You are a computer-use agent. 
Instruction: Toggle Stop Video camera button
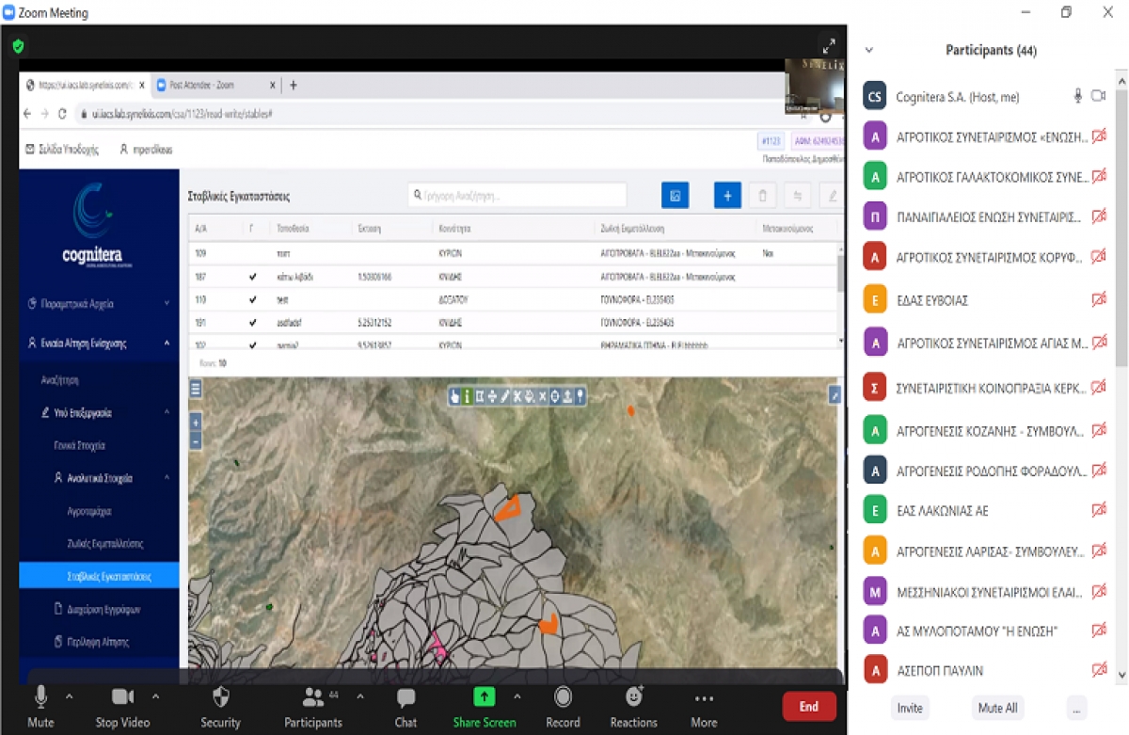[x=122, y=697]
